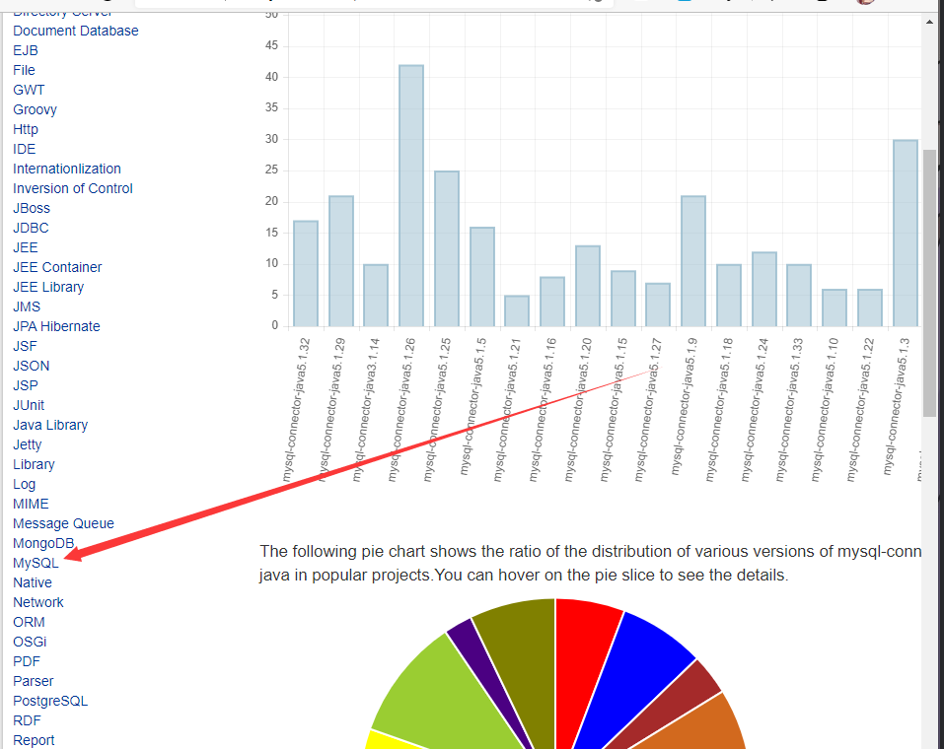This screenshot has height=749, width=944.
Task: Open the OSGi category link
Action: [x=30, y=642]
